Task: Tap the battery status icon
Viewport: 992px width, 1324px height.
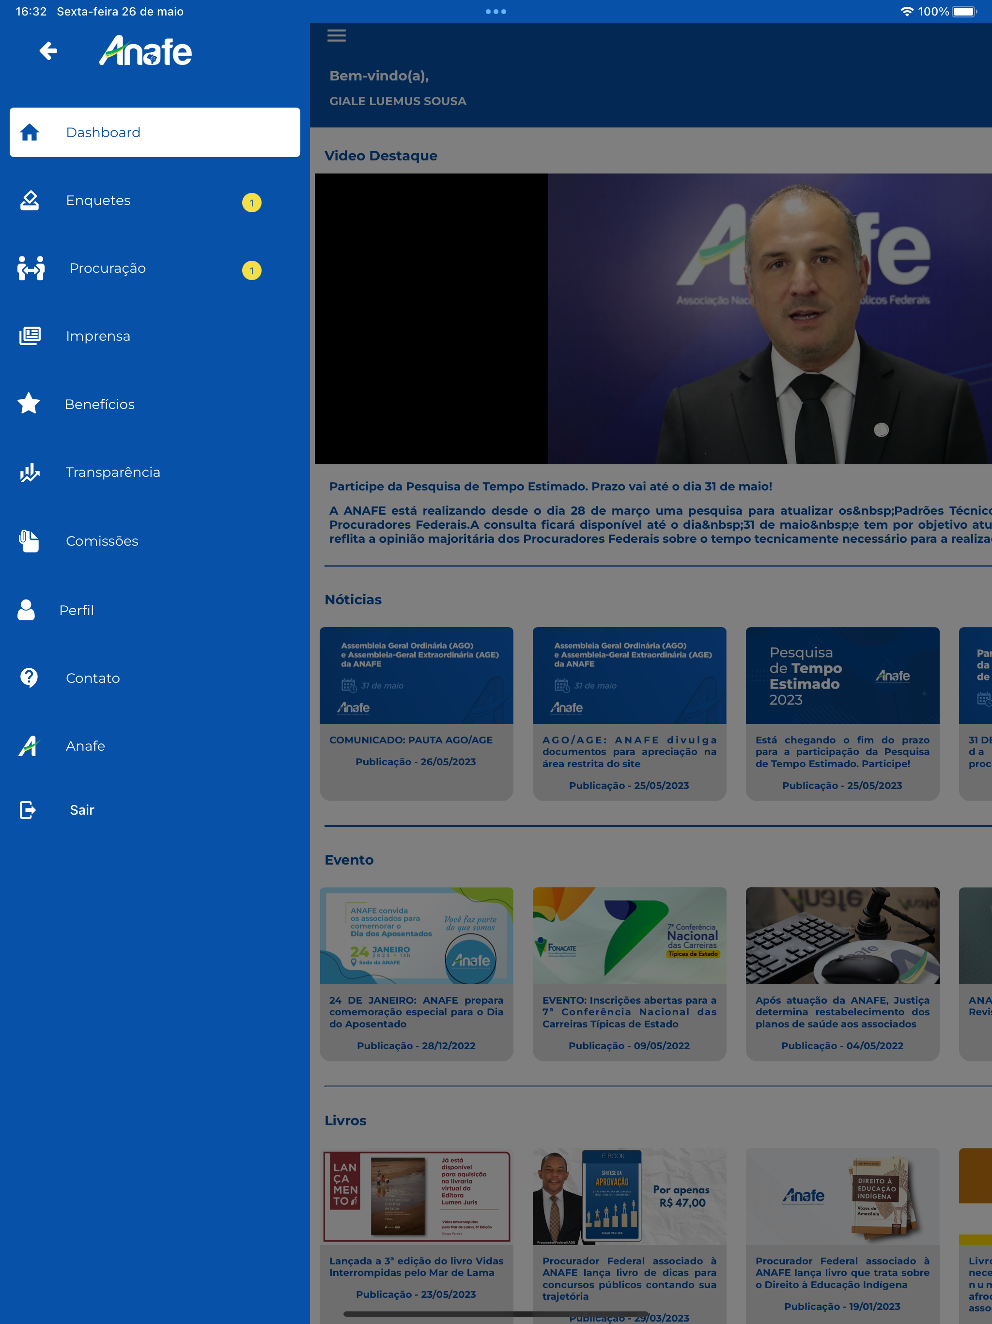Action: [x=964, y=11]
